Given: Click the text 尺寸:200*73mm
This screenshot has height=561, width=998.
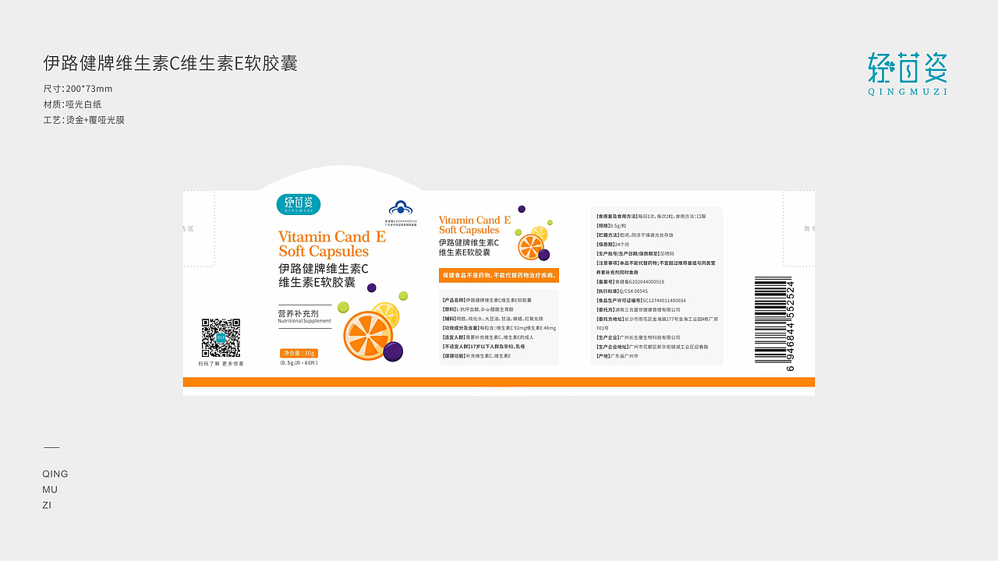Looking at the screenshot, I should 78,88.
